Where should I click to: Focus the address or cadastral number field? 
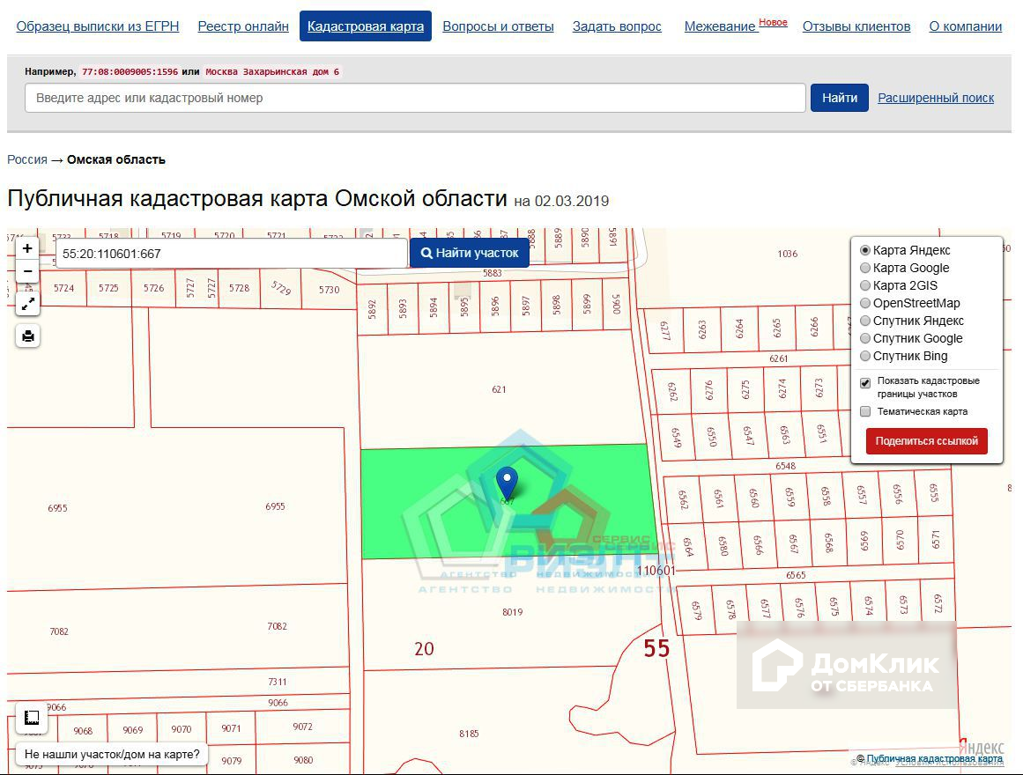pos(415,98)
